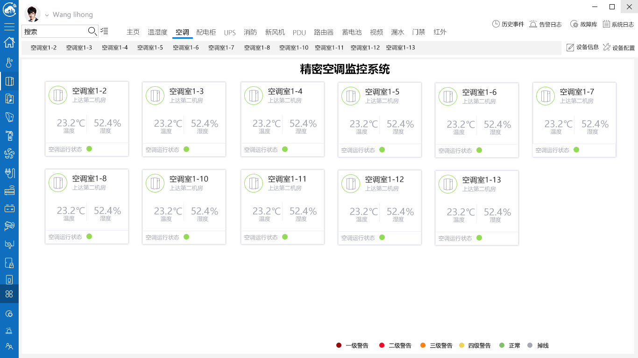
Task: Click the magnifier search icon
Action: coord(92,31)
